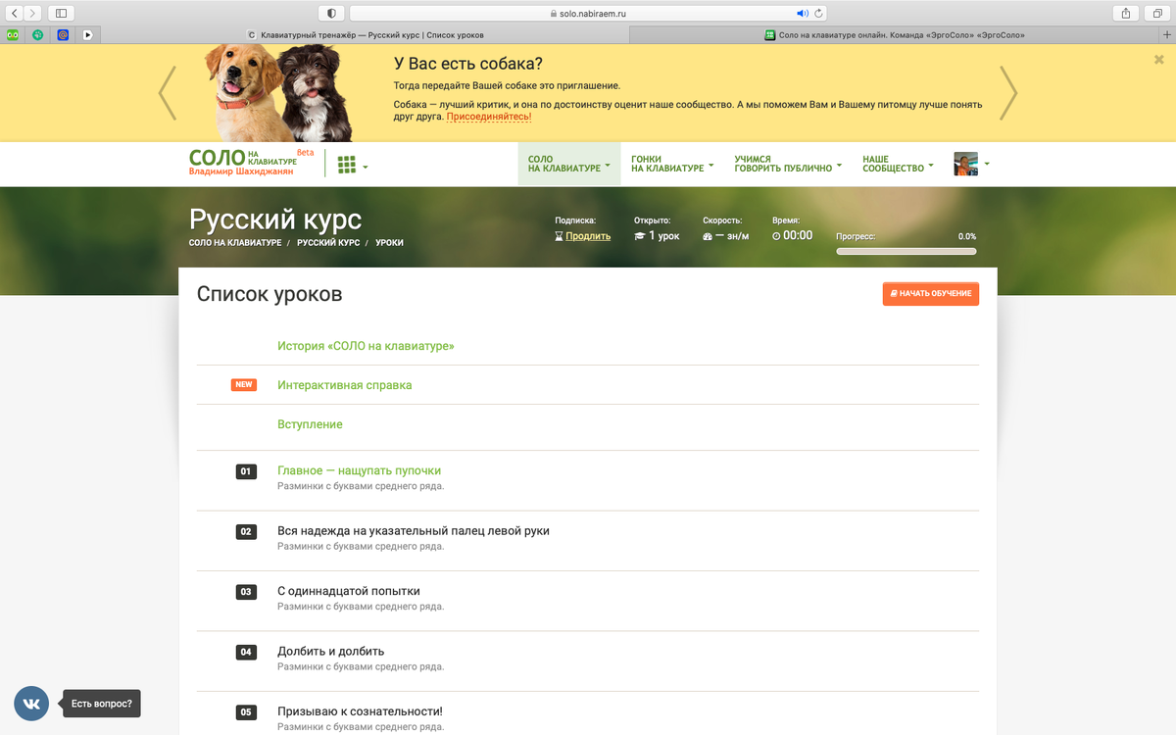This screenshot has width=1176, height=735.
Task: Open the blue mail favorite icon
Action: [x=64, y=34]
